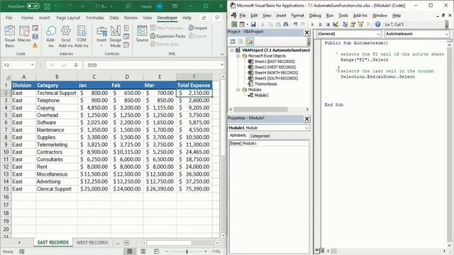The width and height of the screenshot is (454, 255).
Task: Open Object Browser icon in VBA toolbar
Action: point(360,25)
